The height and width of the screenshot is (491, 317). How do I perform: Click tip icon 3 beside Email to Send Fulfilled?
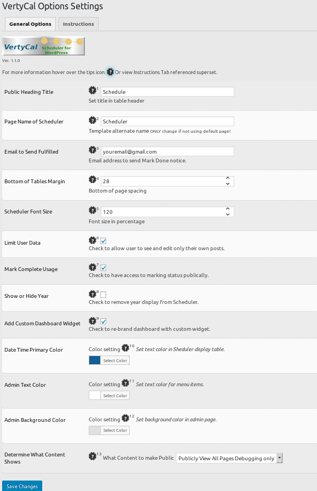tap(93, 150)
